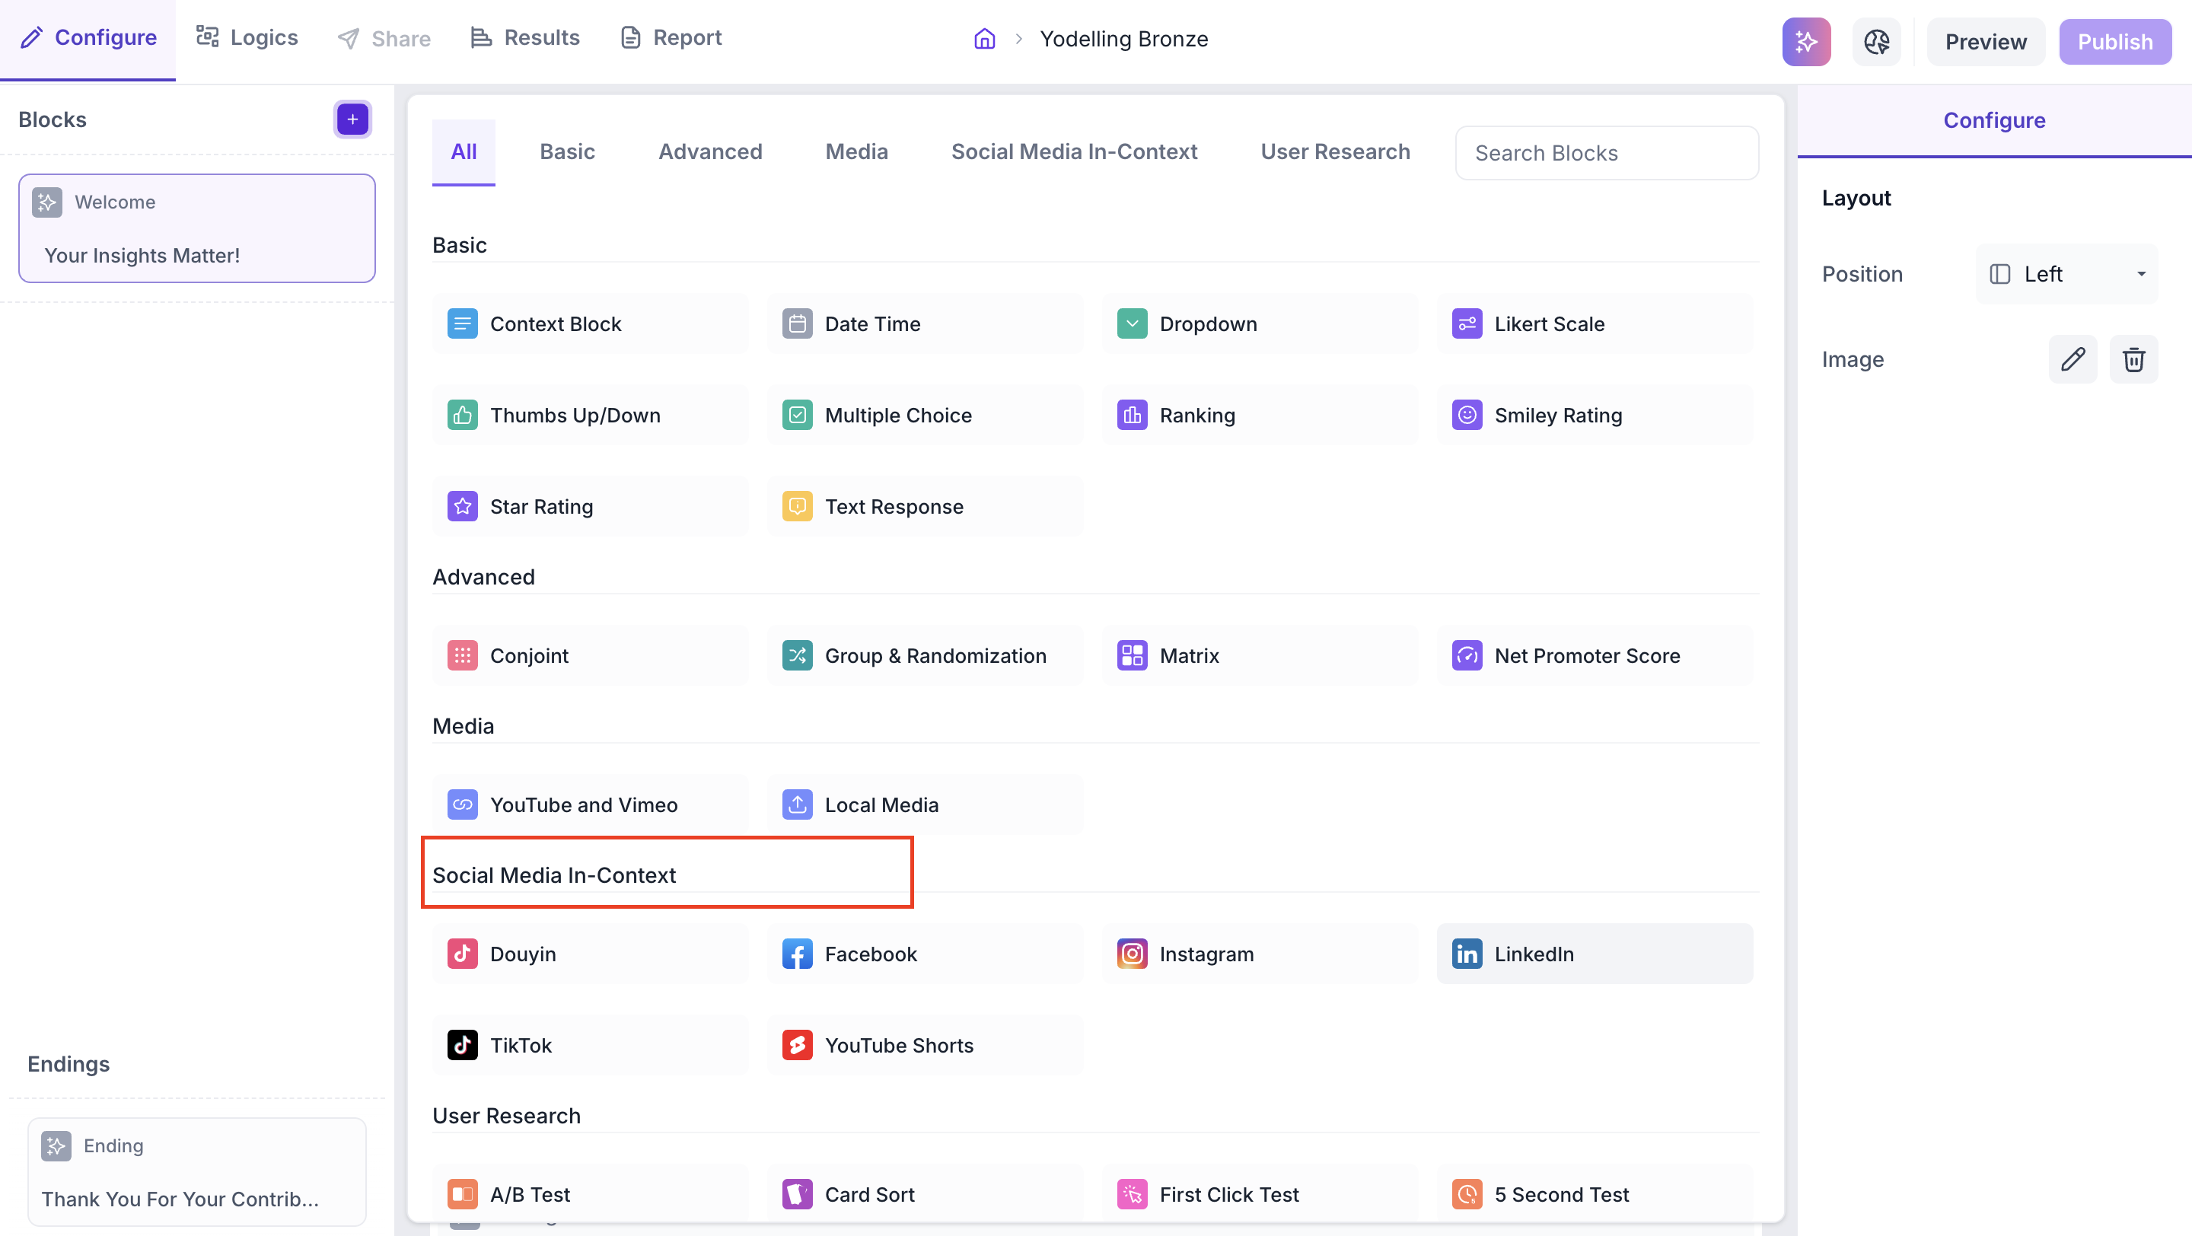The width and height of the screenshot is (2192, 1236).
Task: Open the AI sparkle assistant button
Action: click(x=1805, y=41)
